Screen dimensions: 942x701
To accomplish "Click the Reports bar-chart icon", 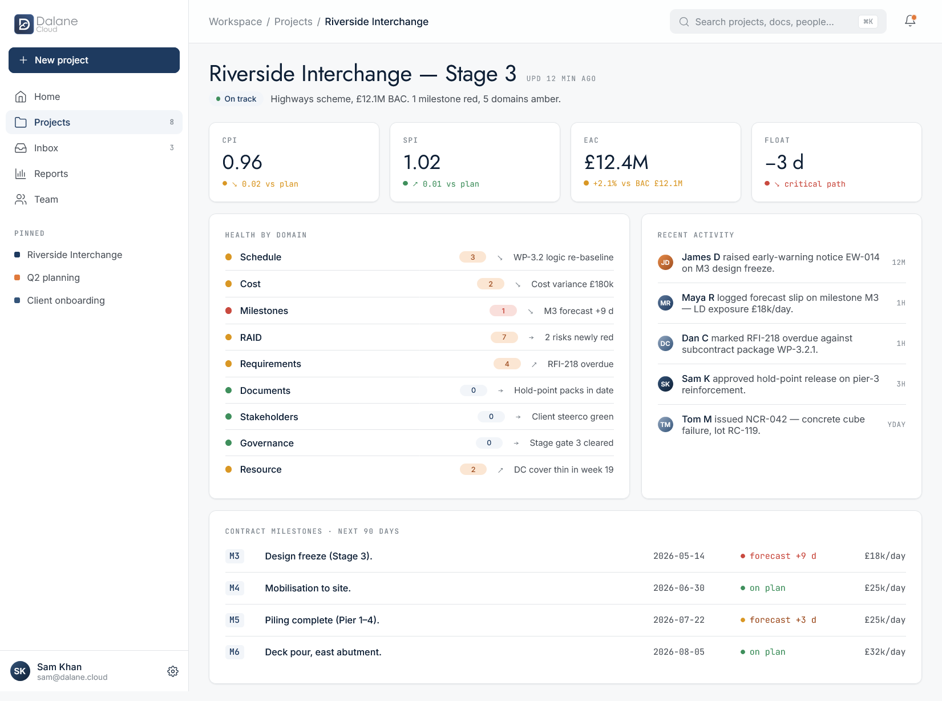I will point(21,174).
